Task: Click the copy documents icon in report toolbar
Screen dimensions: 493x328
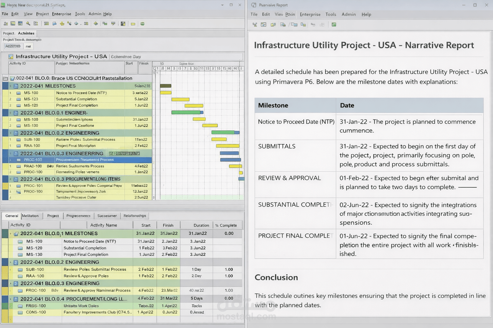Action: (273, 25)
